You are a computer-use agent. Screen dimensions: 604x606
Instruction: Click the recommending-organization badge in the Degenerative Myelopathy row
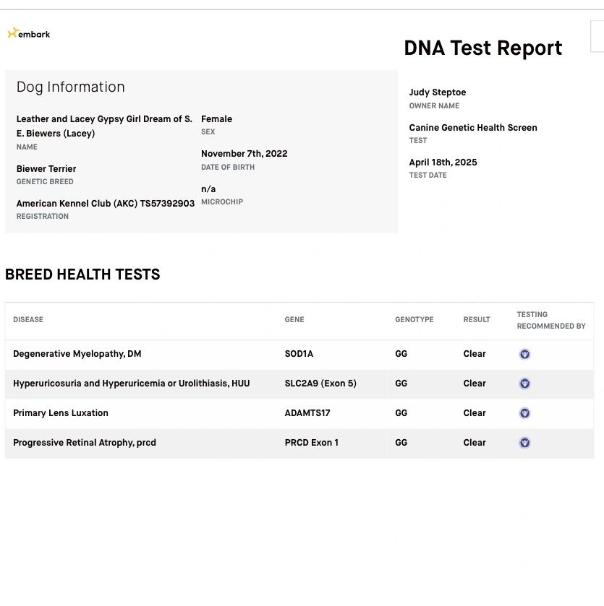(525, 354)
